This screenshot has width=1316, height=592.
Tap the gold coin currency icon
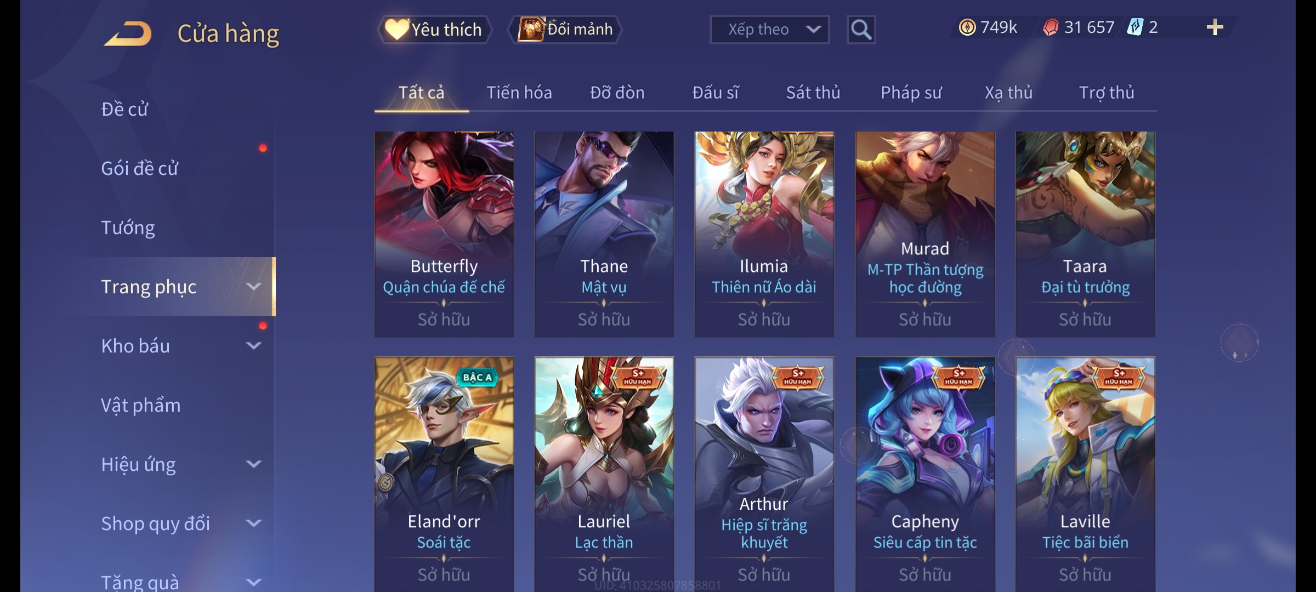[x=967, y=27]
